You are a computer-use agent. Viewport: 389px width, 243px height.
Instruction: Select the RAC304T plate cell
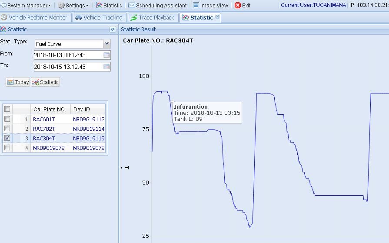pos(44,139)
